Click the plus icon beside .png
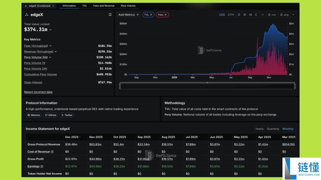The image size is (321, 180). coord(293,15)
